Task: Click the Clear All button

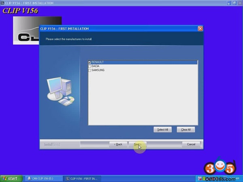Action: (x=186, y=129)
